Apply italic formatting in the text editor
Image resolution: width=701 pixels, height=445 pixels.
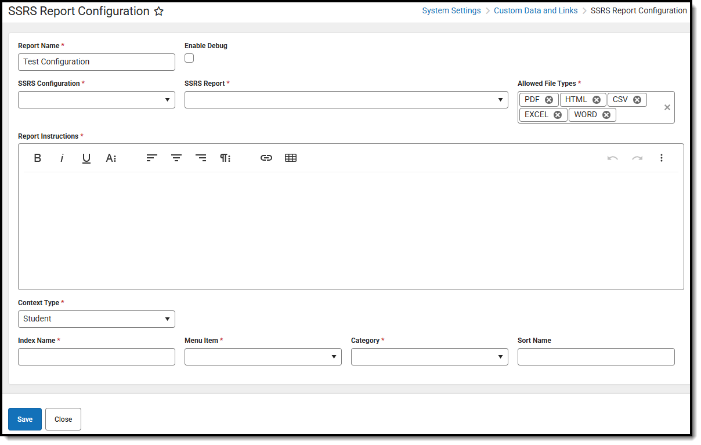point(62,158)
